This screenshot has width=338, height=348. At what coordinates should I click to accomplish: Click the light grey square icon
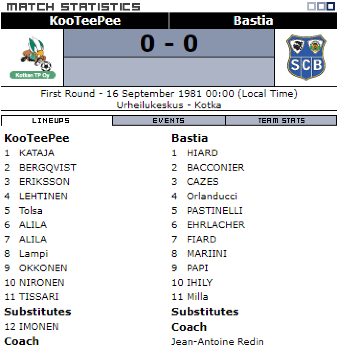(311, 6)
